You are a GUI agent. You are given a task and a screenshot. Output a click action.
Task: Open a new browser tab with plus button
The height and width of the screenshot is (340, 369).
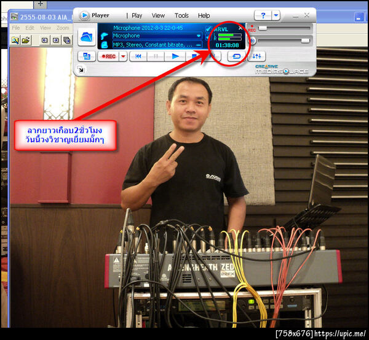click(x=40, y=4)
